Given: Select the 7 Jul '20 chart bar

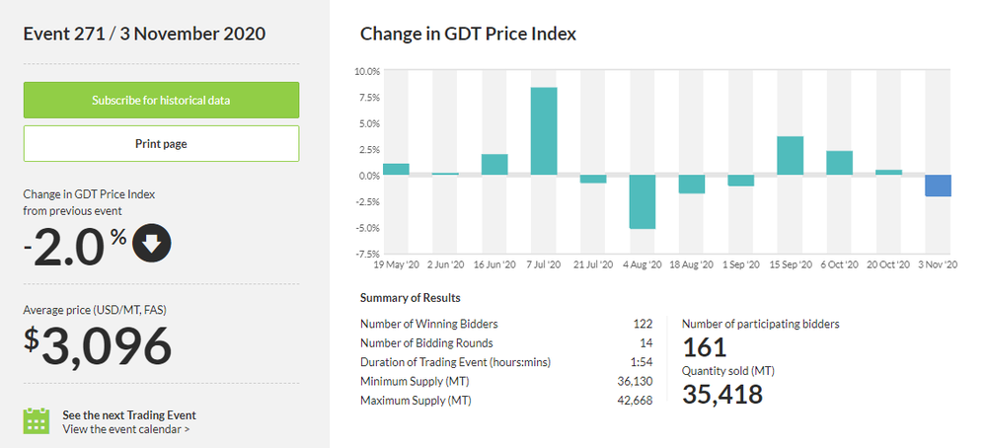Looking at the screenshot, I should coord(544,131).
